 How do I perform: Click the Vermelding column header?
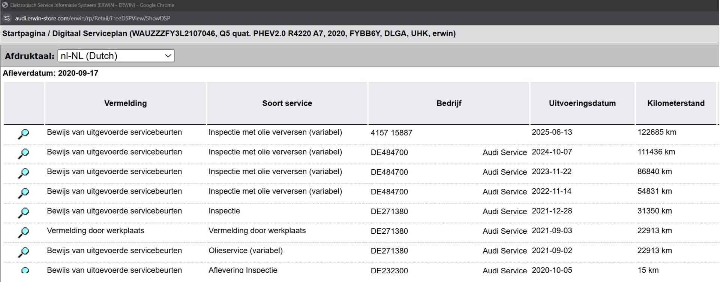126,103
